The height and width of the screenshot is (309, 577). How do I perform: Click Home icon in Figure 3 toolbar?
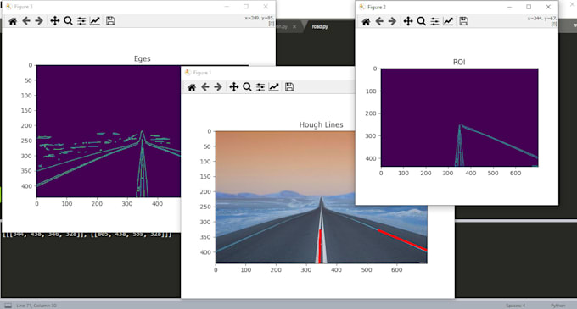(x=13, y=21)
